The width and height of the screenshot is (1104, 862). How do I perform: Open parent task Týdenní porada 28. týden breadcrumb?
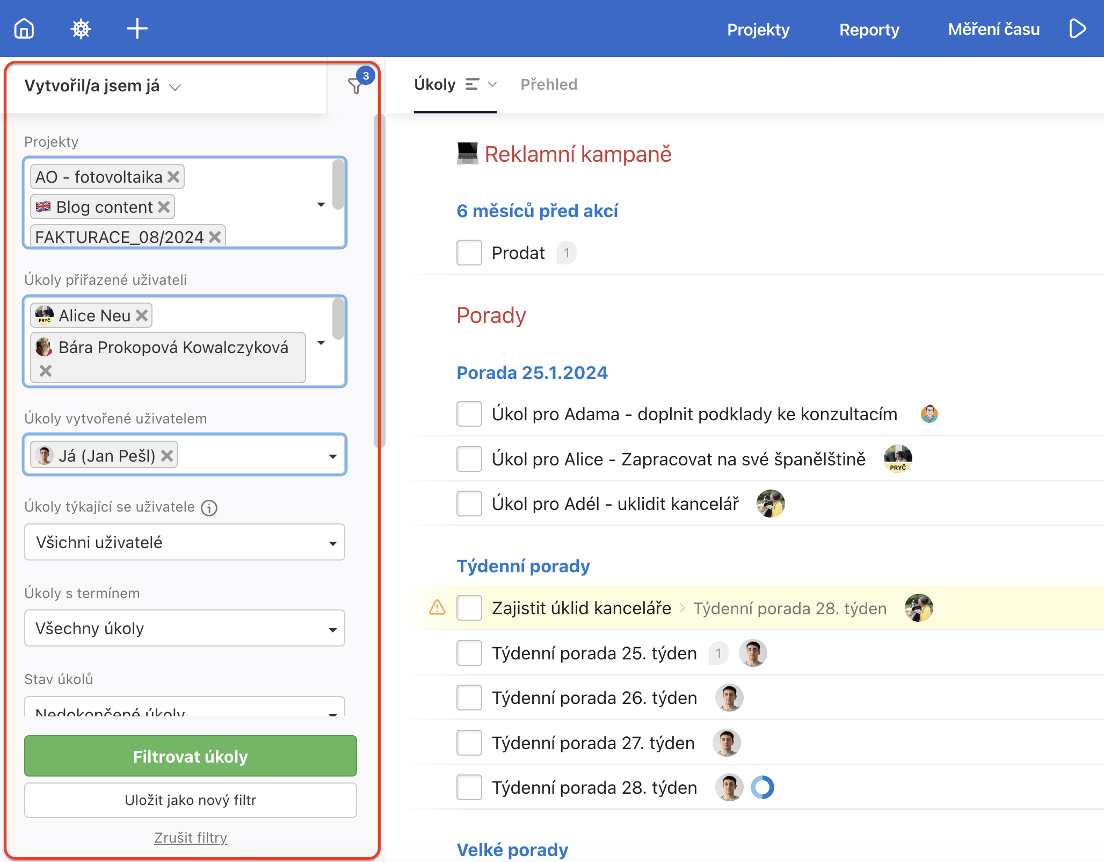[789, 608]
